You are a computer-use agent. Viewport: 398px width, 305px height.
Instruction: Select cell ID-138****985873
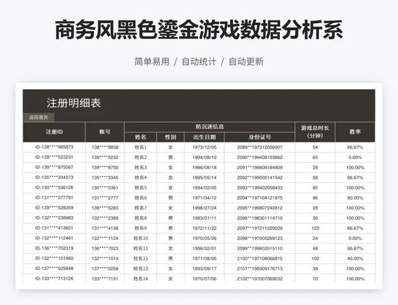click(54, 147)
